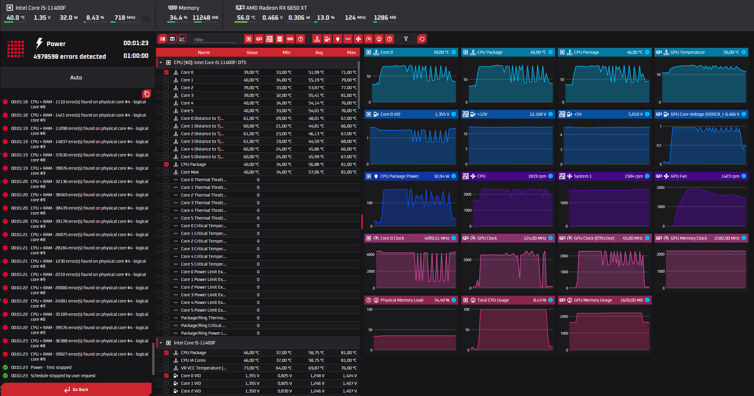Open info icon on GPU Memory Usage graph
The height and width of the screenshot is (396, 754).
[647, 300]
